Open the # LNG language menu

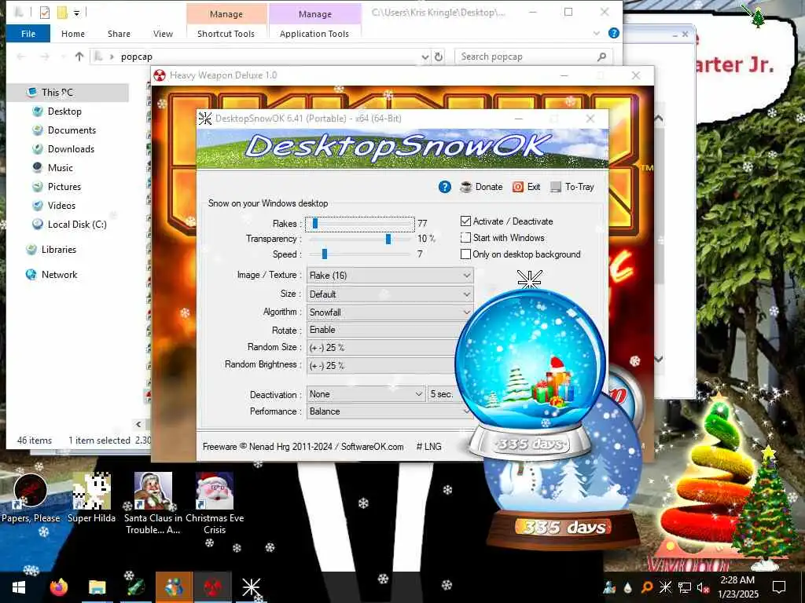pyautogui.click(x=428, y=447)
